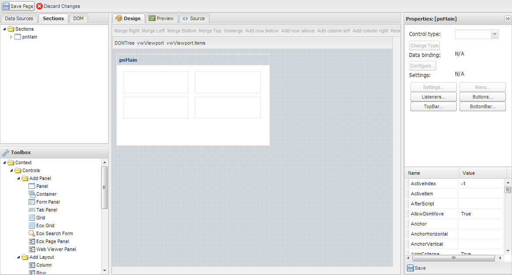Screen dimensions: 512x275
Task: Click the Toolbox wrench icon
Action: tap(6, 152)
